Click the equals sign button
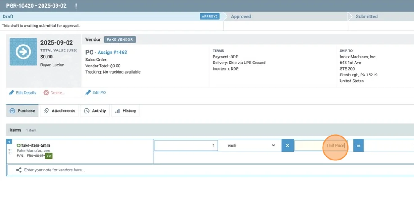Screen dimensions: 414x210 (358, 146)
